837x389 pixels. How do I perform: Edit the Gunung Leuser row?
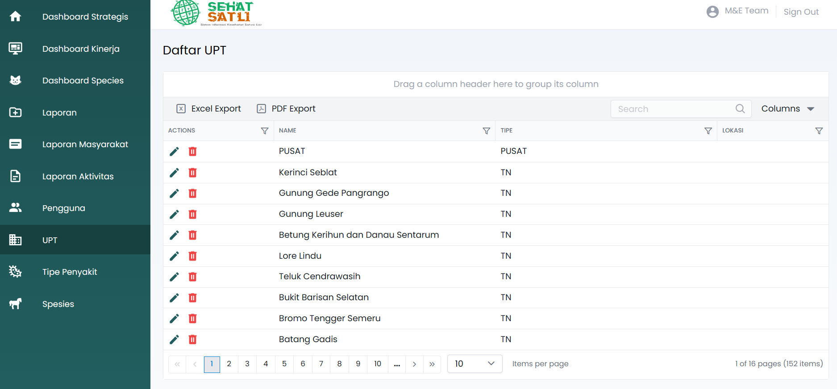tap(174, 214)
